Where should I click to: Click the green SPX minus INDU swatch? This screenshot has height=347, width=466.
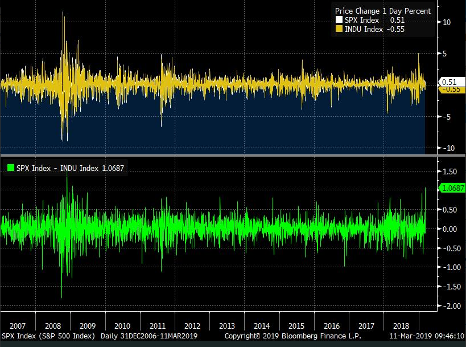(11, 168)
